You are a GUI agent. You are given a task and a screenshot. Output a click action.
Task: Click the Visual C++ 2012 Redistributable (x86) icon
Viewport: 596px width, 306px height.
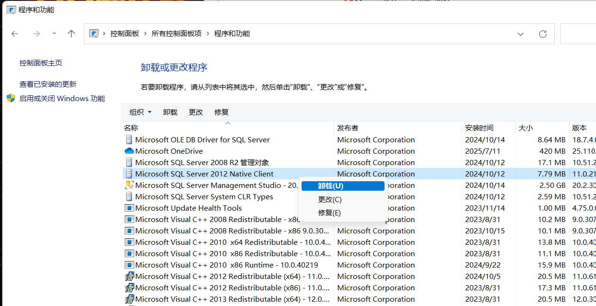pyautogui.click(x=129, y=287)
